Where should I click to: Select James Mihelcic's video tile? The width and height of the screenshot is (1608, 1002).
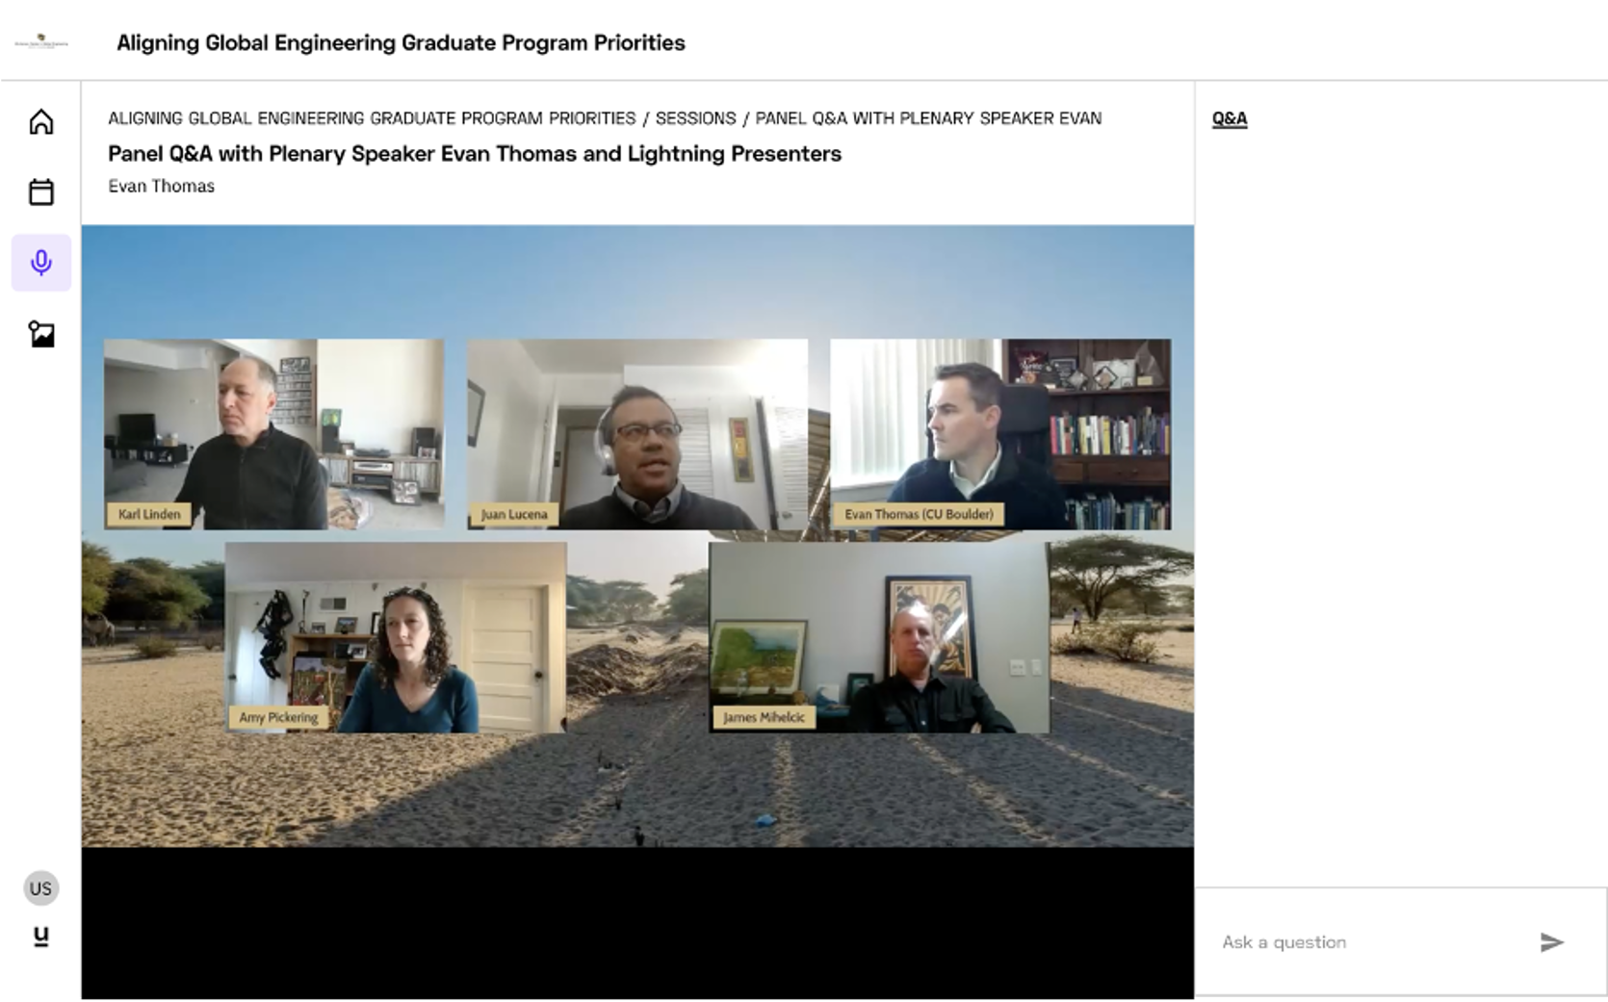click(879, 637)
